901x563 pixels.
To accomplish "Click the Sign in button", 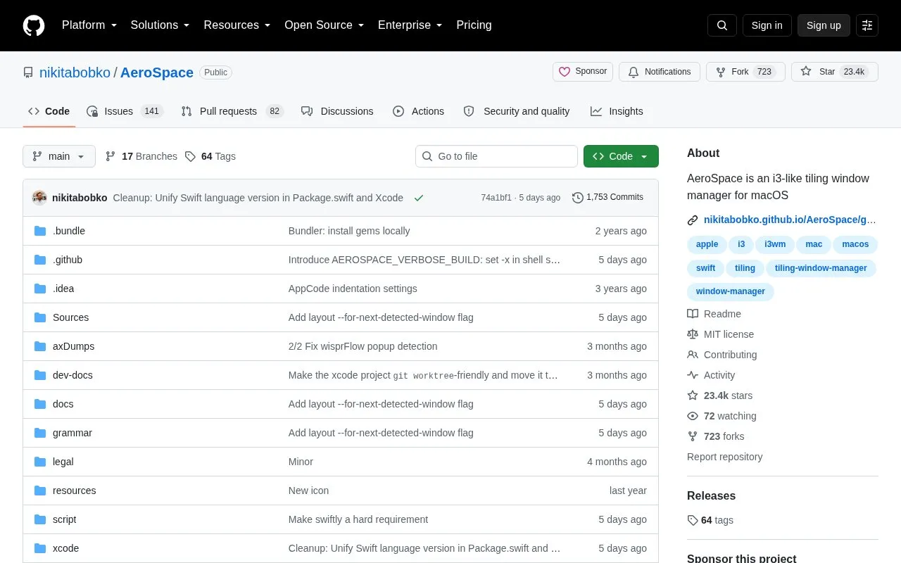I will [767, 25].
